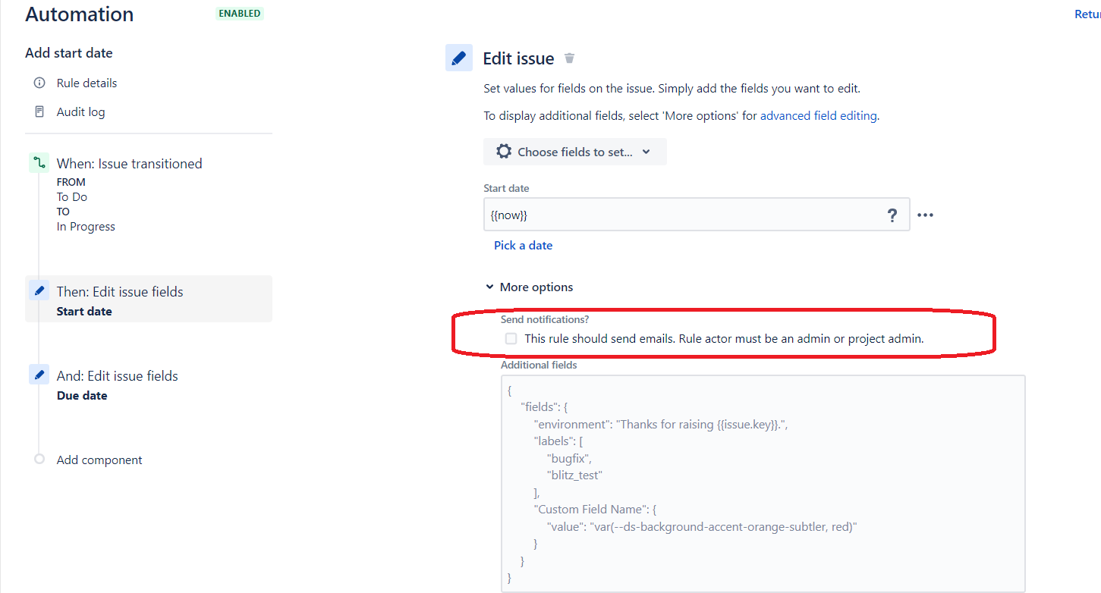Viewport: 1101px width, 593px height.
Task: Select the Audit log sidebar entry
Action: [x=80, y=111]
